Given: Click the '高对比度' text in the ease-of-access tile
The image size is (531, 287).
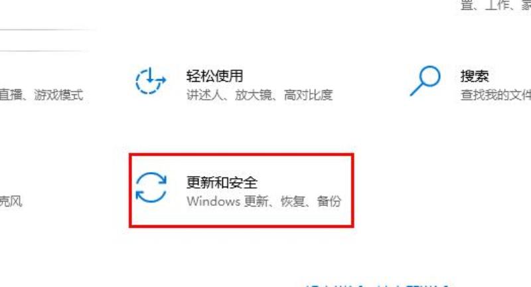Looking at the screenshot, I should point(308,95).
